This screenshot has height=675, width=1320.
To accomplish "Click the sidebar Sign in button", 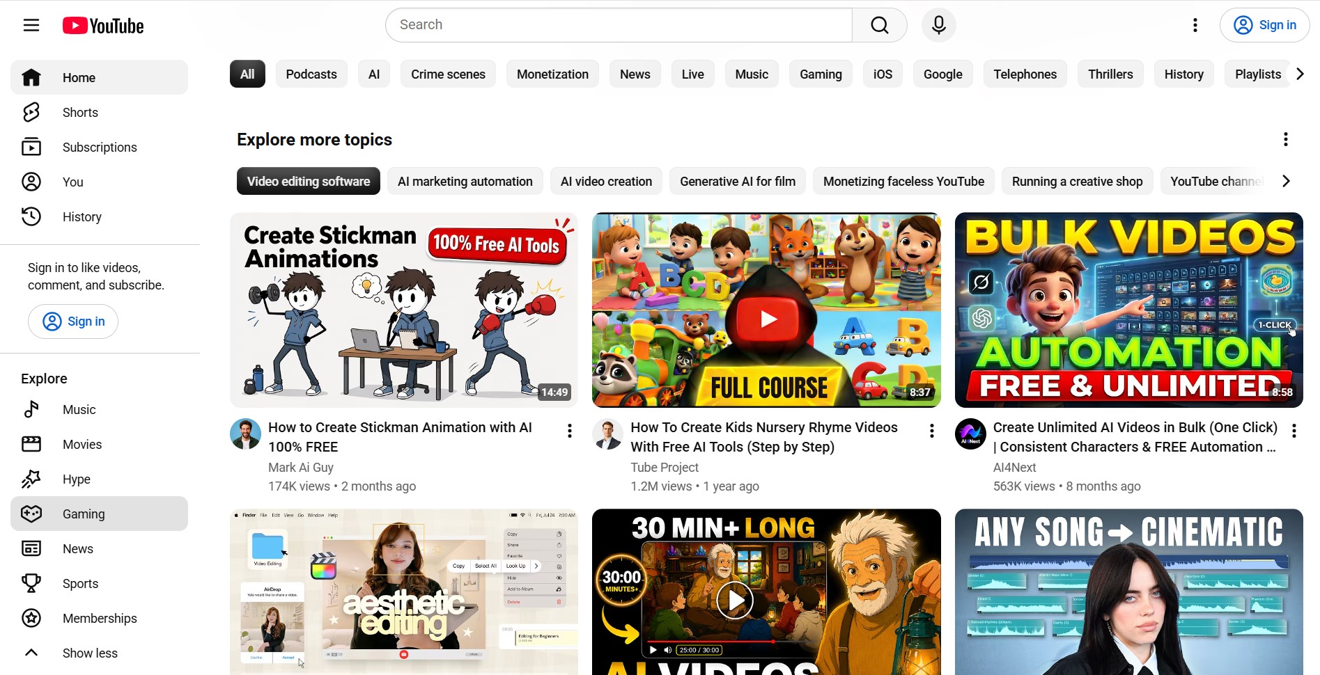I will coord(73,321).
